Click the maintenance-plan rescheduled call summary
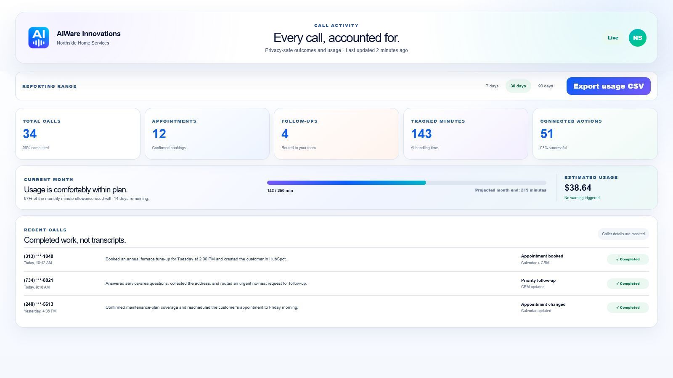673x378 pixels. (201, 307)
